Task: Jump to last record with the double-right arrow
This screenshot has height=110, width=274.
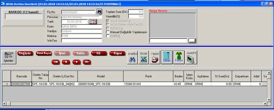Action: point(87,62)
